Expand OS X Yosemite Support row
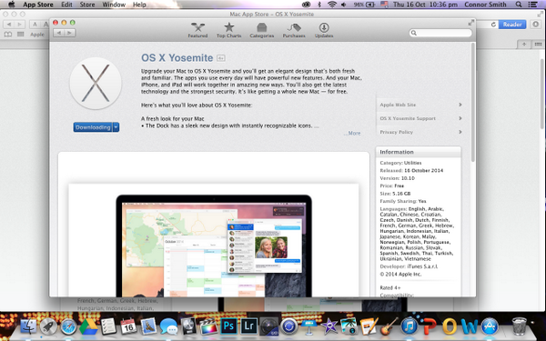The image size is (546, 341). [420, 118]
